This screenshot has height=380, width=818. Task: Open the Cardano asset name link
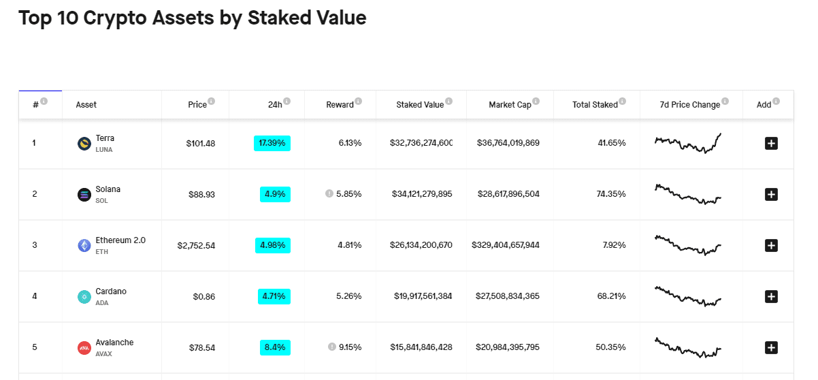click(x=111, y=291)
